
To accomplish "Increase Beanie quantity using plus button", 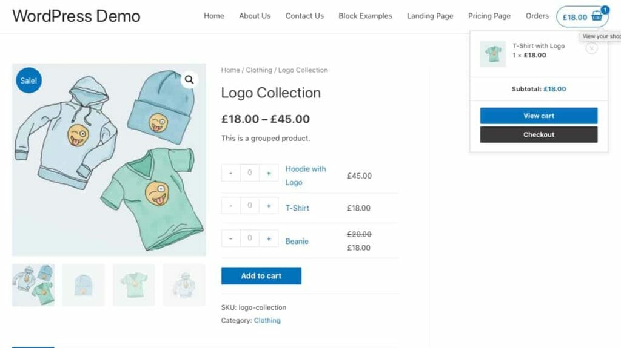I will pos(269,238).
